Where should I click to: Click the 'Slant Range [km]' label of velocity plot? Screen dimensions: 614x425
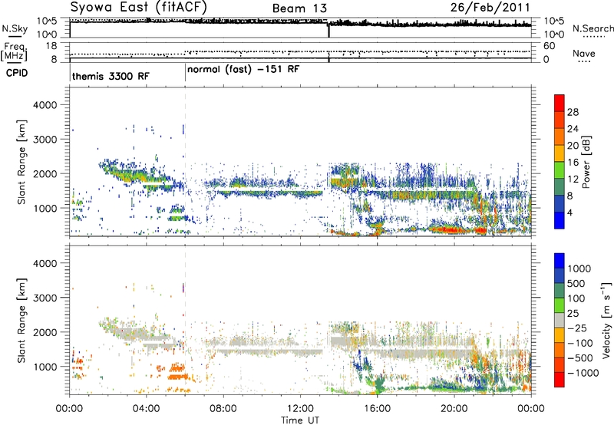[21, 321]
